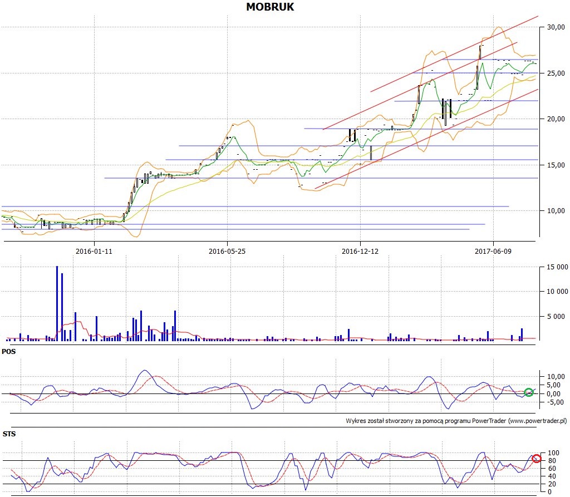The image size is (570, 497).
Task: Select the 2016-01-11 date label
Action: pyautogui.click(x=94, y=251)
